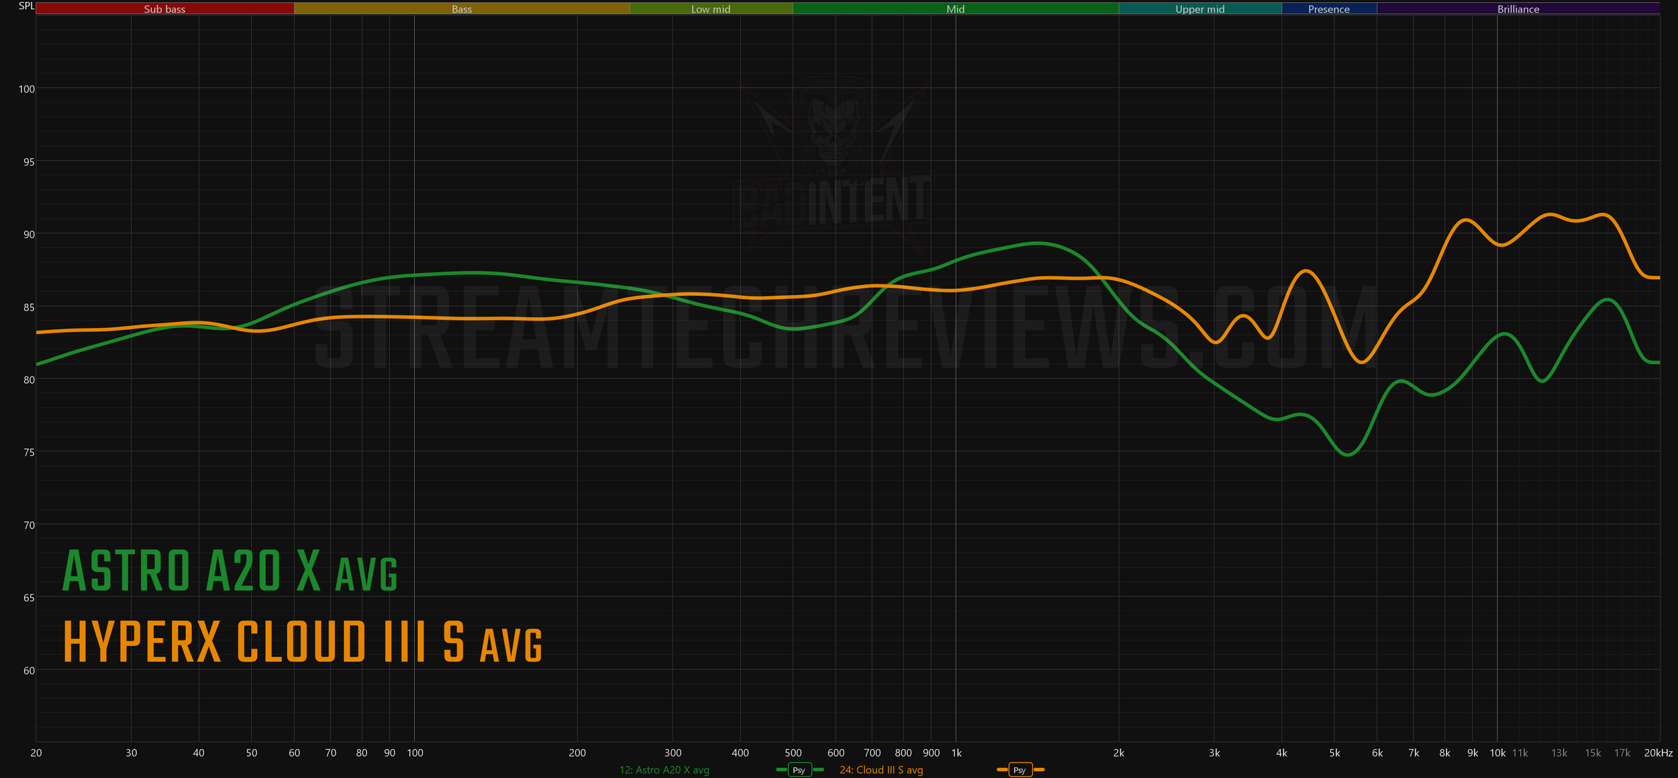Click the Upper mid band header
1678x778 pixels.
pos(1199,9)
